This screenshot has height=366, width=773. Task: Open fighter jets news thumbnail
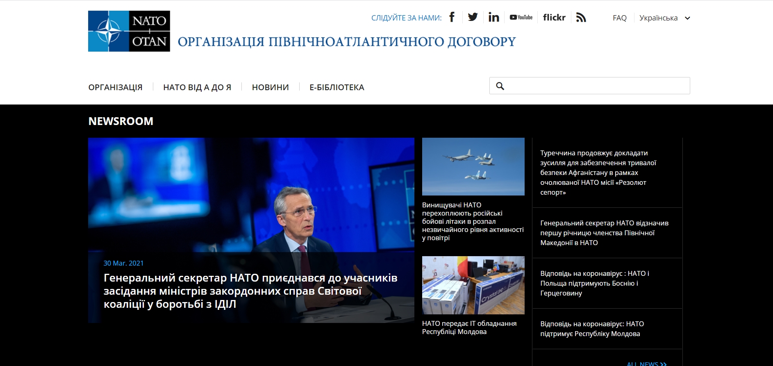[473, 166]
